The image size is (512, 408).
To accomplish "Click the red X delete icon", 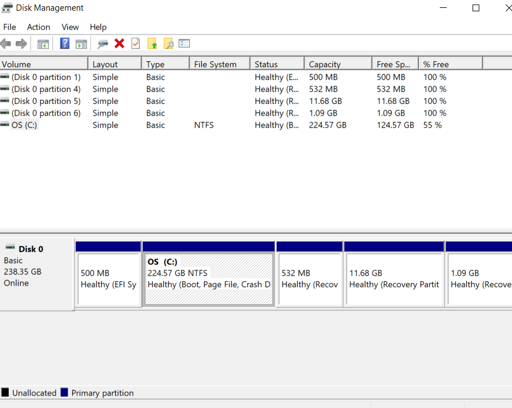I will pyautogui.click(x=120, y=43).
